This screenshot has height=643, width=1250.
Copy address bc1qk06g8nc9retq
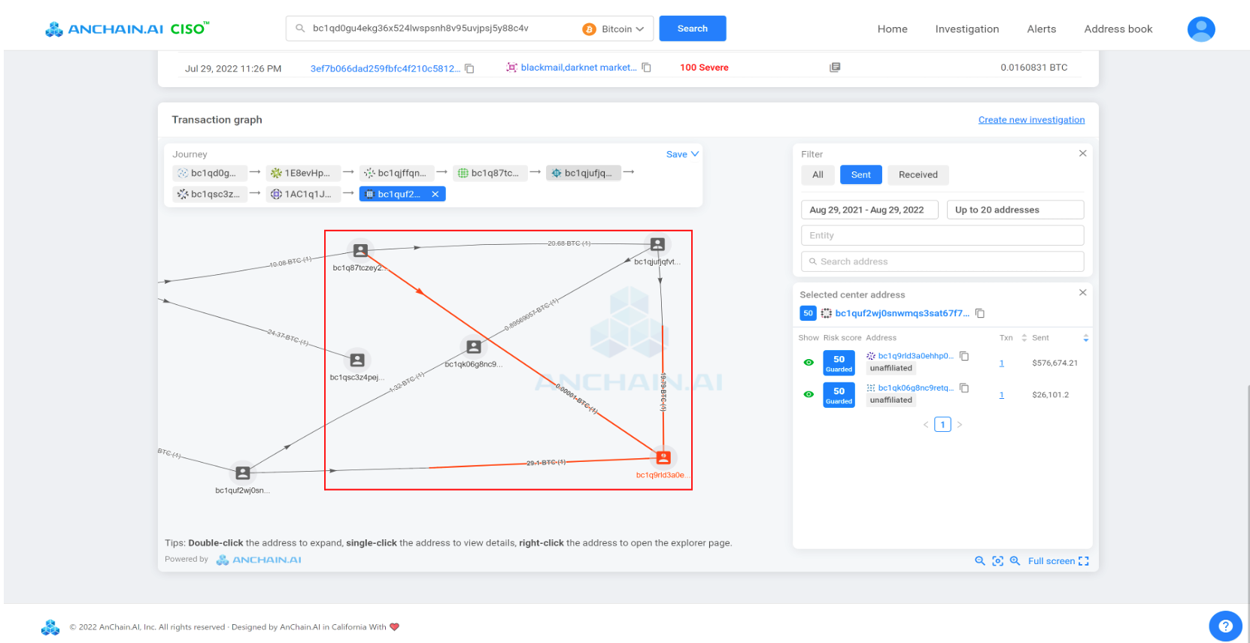pyautogui.click(x=964, y=388)
